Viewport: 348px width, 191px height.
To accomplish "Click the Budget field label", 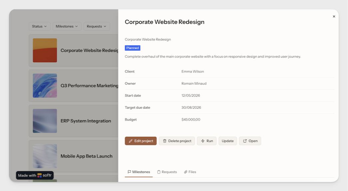I will coord(131,120).
